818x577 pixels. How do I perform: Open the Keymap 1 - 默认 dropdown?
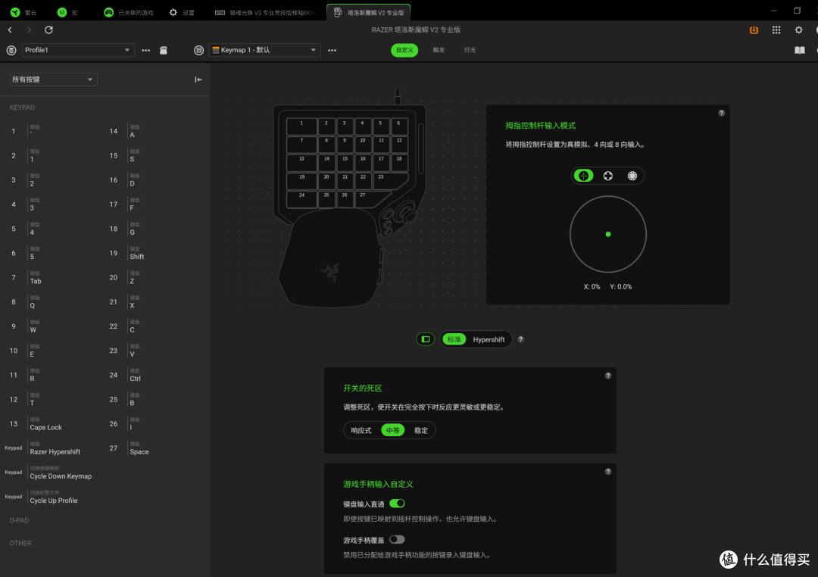[264, 50]
